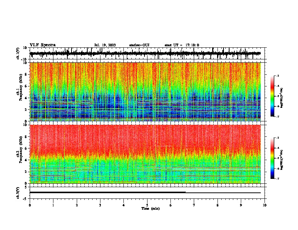The image size is (298, 230).
Task: Click the "start UT = 17:10:0" header text
Action: coord(182,45)
